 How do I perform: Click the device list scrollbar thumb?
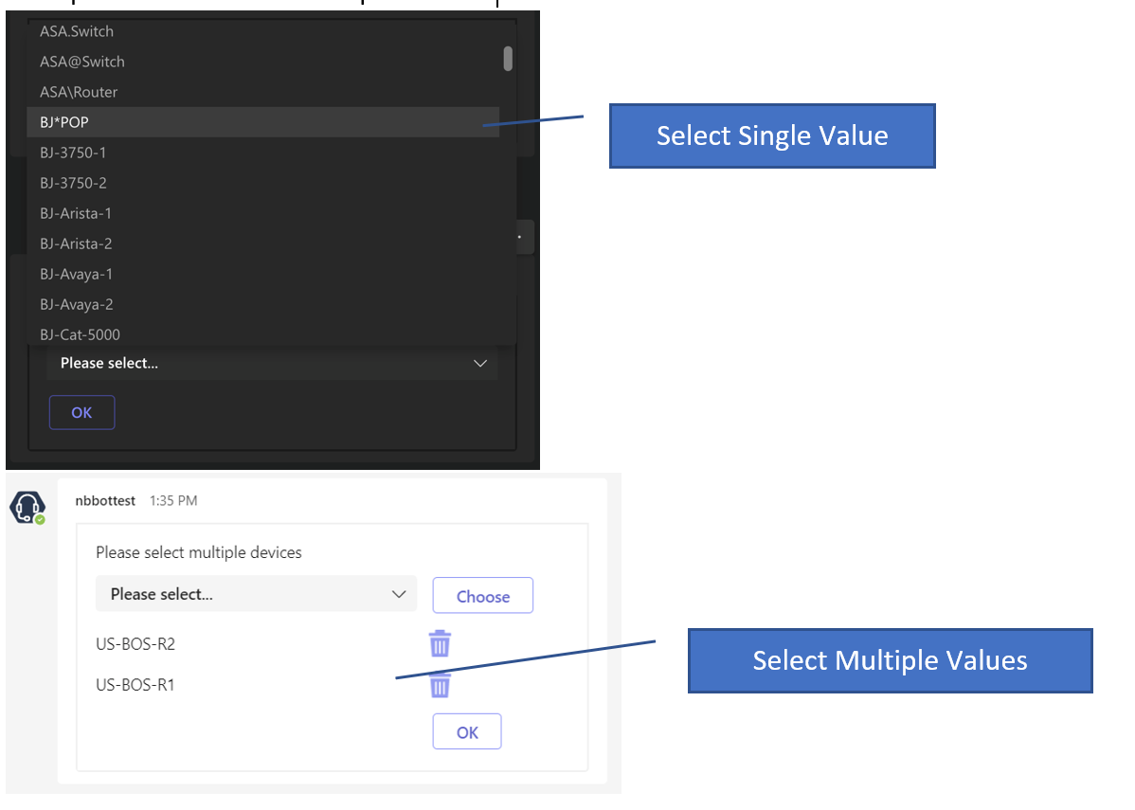[x=508, y=59]
